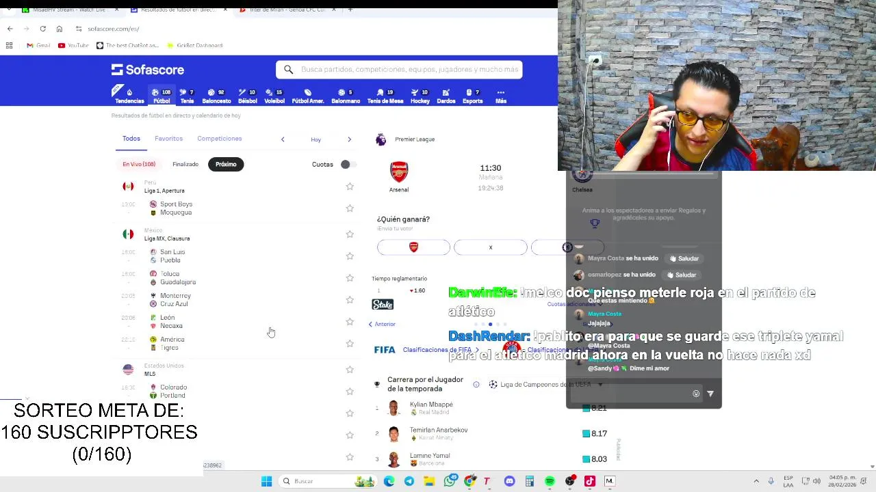The width and height of the screenshot is (876, 492).
Task: Expand Liga de Campeones de la UEFA dropdown
Action: (545, 385)
